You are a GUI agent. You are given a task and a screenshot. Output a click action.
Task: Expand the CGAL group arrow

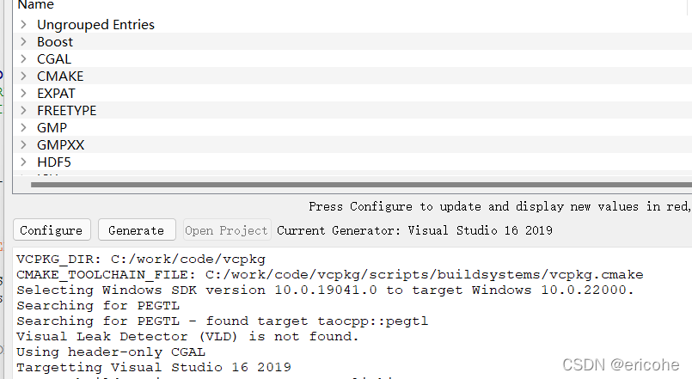click(x=24, y=59)
